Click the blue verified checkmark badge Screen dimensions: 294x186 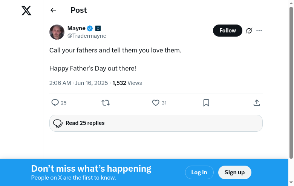click(x=90, y=28)
